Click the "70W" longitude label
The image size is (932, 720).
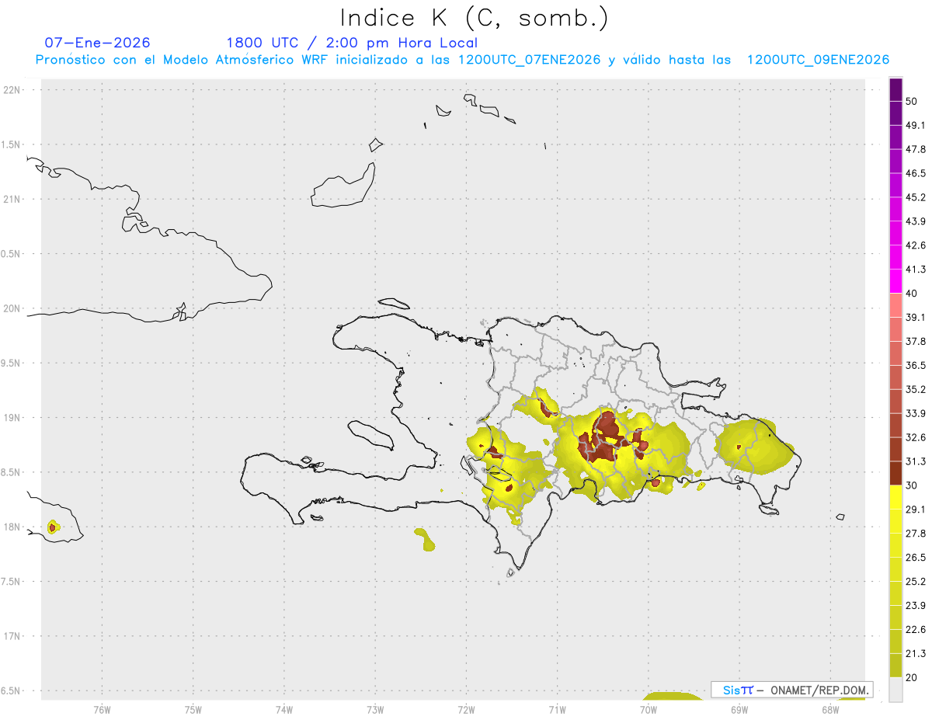point(649,708)
